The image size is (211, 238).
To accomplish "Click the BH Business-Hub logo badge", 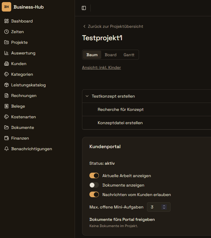I will click(6, 7).
